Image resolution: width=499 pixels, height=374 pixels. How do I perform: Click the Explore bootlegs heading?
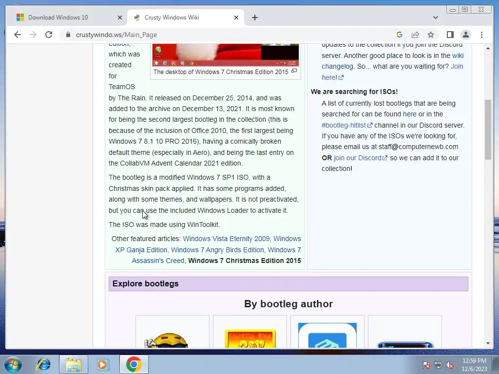coord(145,284)
